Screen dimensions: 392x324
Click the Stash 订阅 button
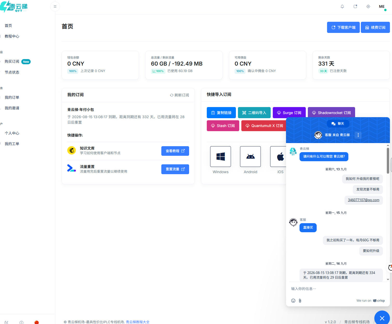pyautogui.click(x=223, y=126)
